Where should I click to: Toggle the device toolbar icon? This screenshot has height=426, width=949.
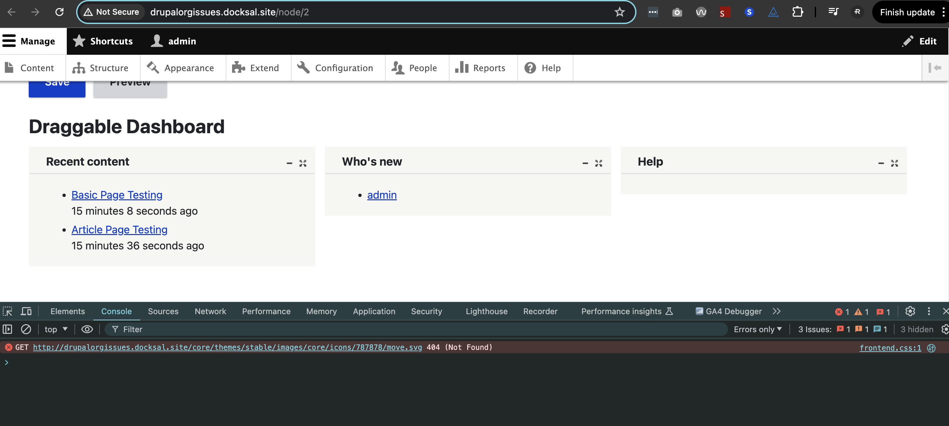click(26, 311)
